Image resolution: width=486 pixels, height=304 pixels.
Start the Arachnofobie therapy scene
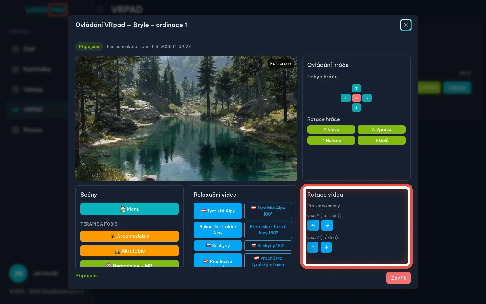pyautogui.click(x=129, y=236)
